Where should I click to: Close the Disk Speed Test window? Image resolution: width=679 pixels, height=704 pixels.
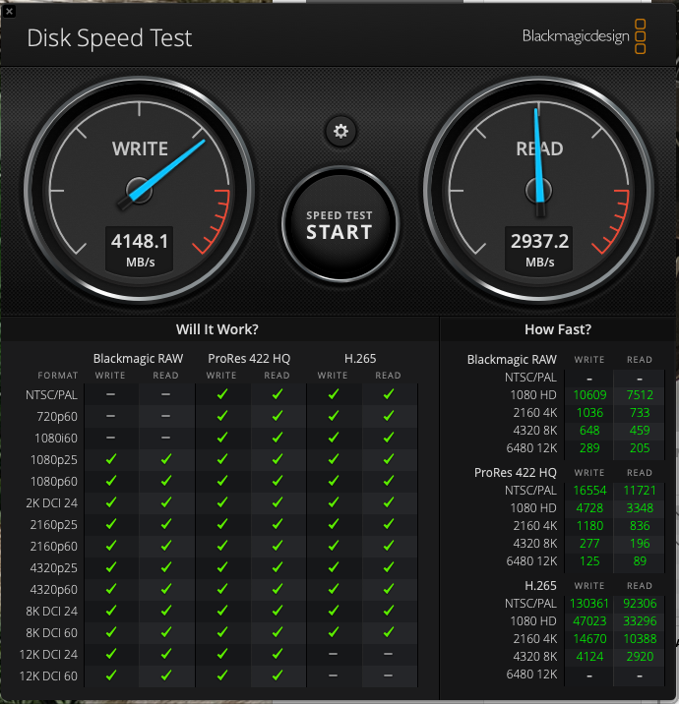(x=9, y=11)
